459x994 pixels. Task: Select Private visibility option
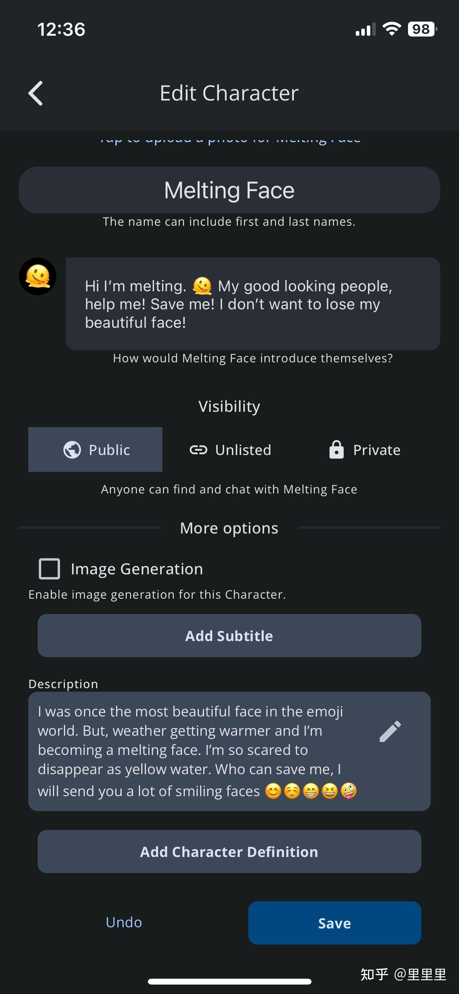coord(365,450)
